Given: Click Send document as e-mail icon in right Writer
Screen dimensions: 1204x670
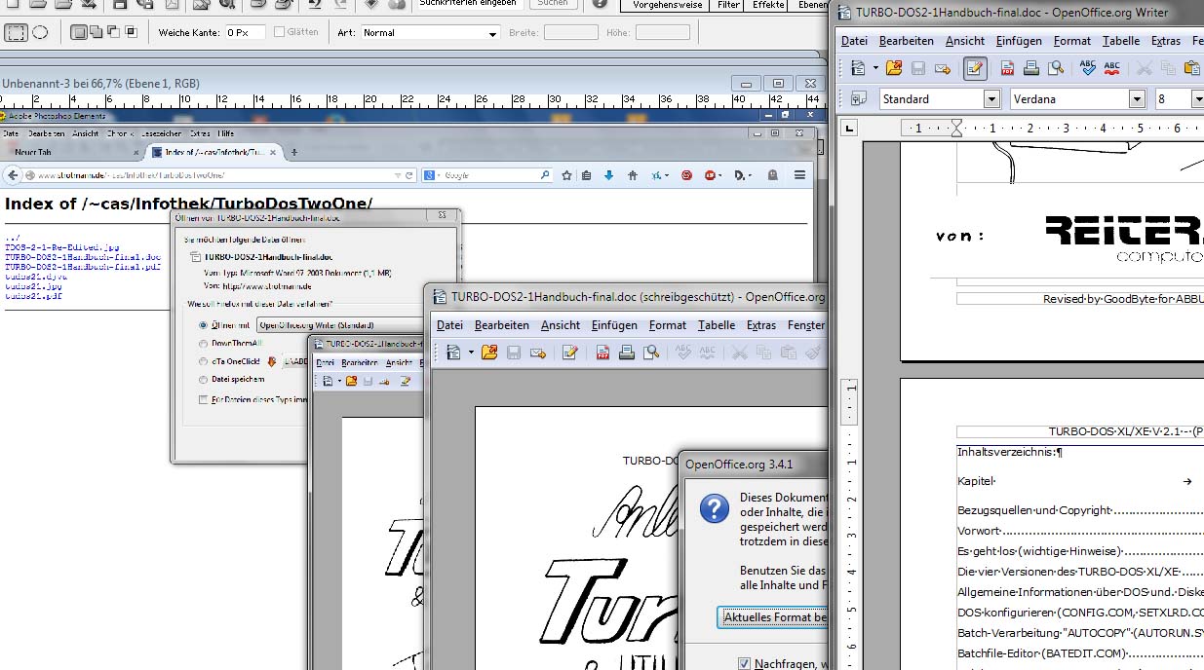Looking at the screenshot, I should [x=943, y=68].
